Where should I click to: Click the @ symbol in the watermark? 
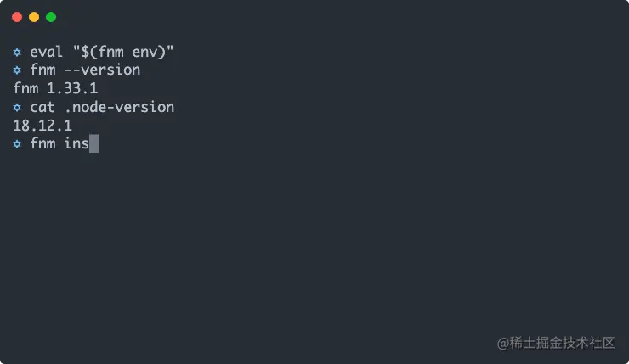click(x=503, y=343)
